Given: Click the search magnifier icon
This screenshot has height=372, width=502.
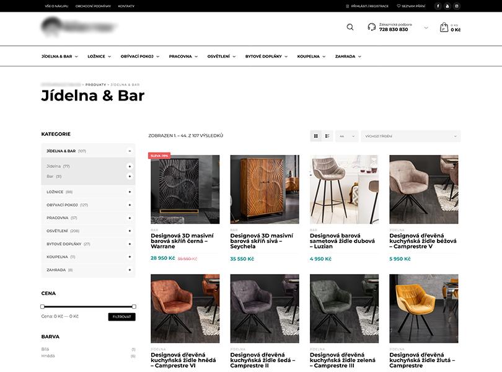Looking at the screenshot, I should (x=350, y=27).
